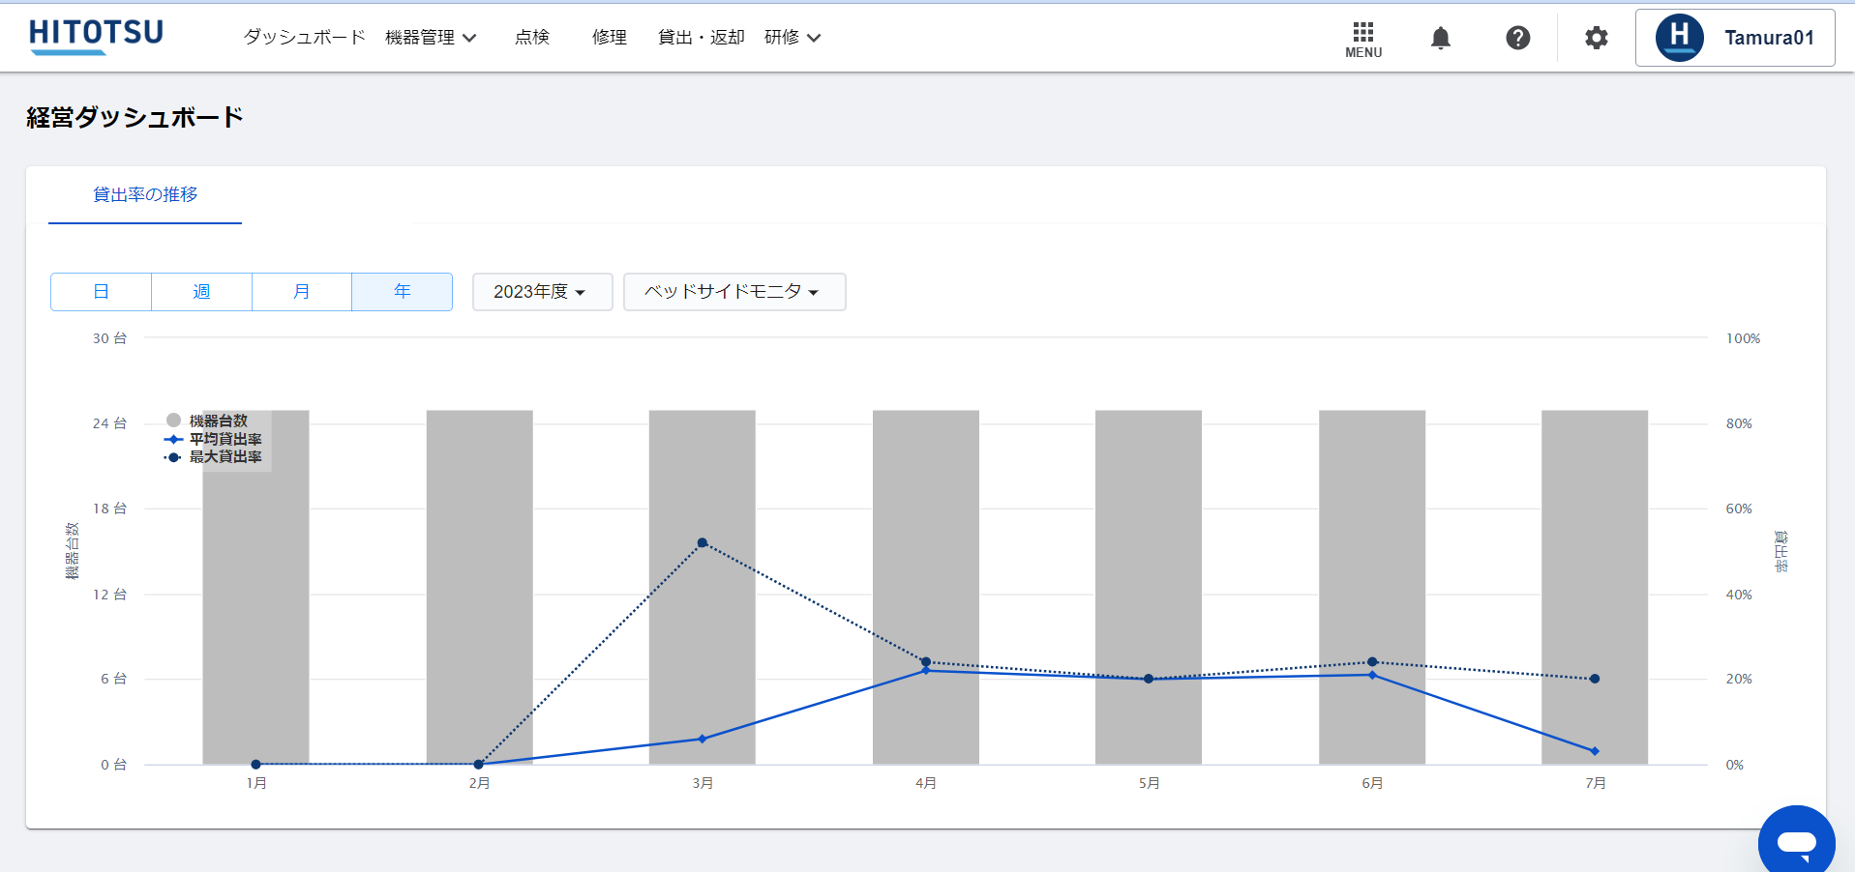Toggle 機器台数 legend entry
This screenshot has width=1855, height=872.
point(207,421)
